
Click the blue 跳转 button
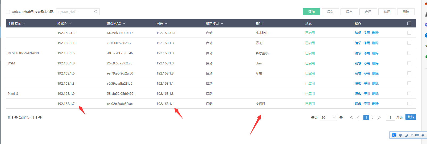pos(411,117)
